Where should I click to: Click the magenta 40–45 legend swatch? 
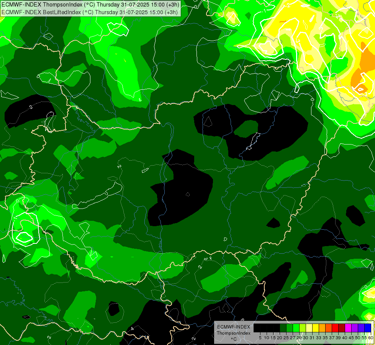(348, 328)
